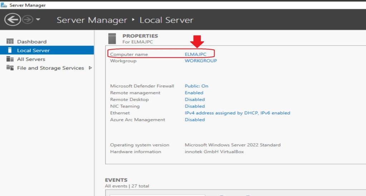Open the ELMAJPC computer name link
366x196 pixels.
[x=196, y=54]
